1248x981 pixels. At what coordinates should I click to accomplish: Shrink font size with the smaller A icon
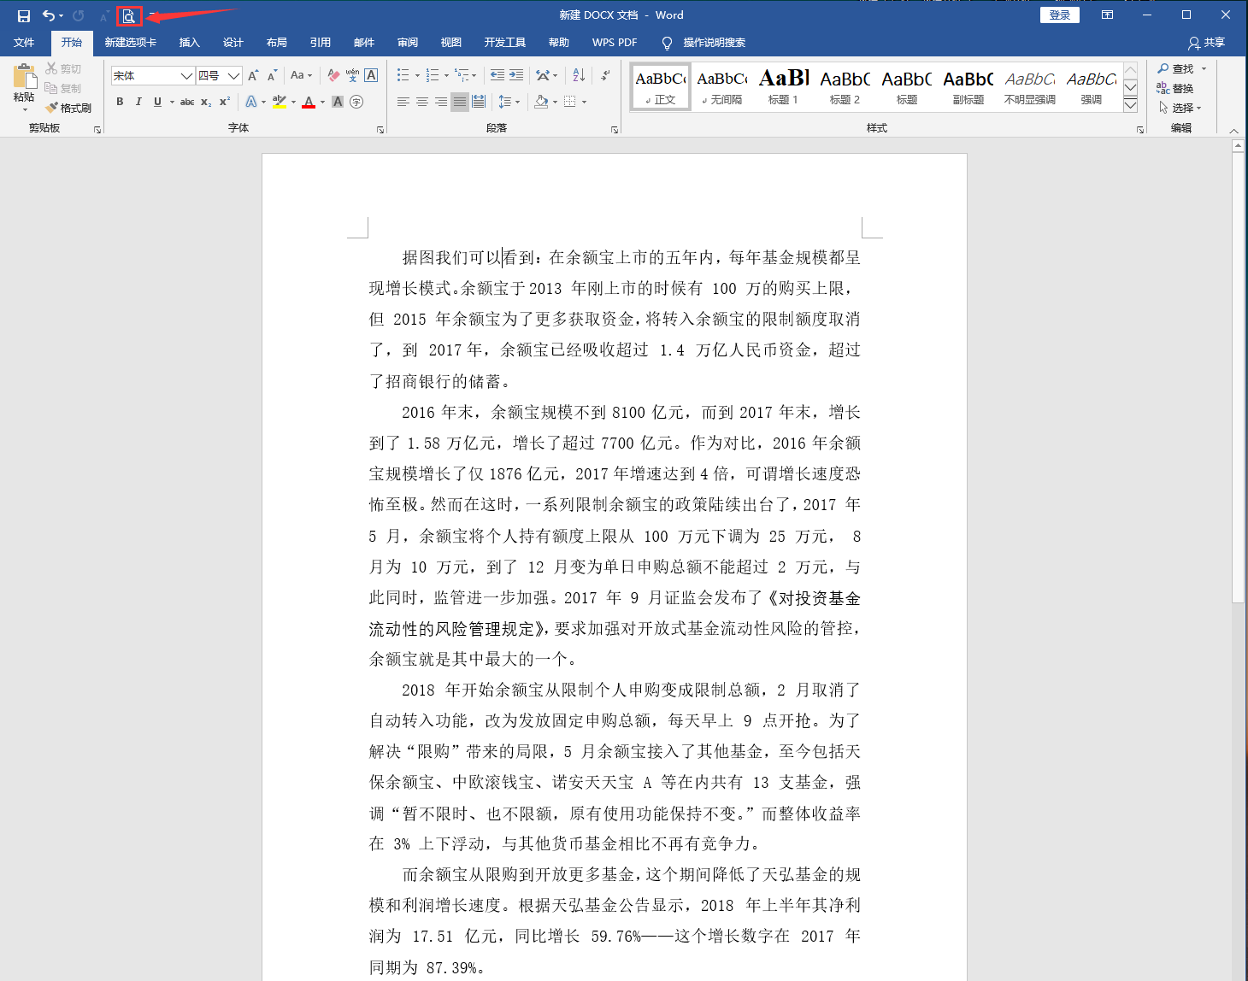[272, 76]
